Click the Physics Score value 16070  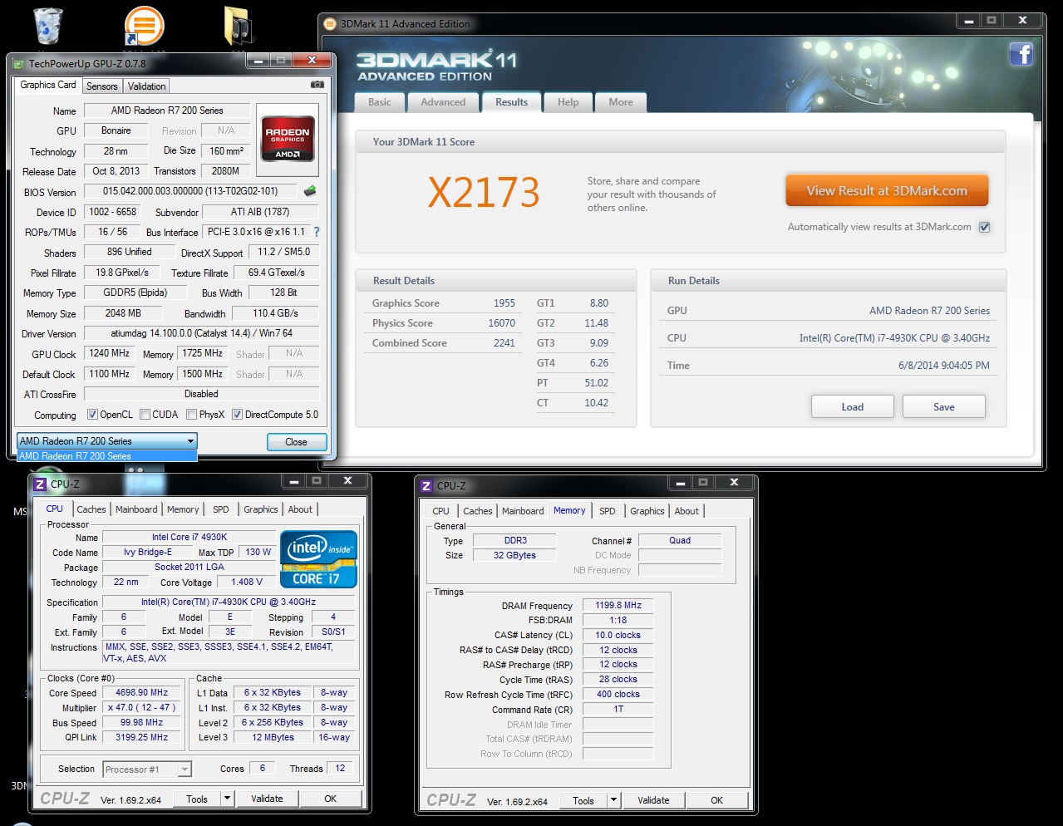[501, 323]
